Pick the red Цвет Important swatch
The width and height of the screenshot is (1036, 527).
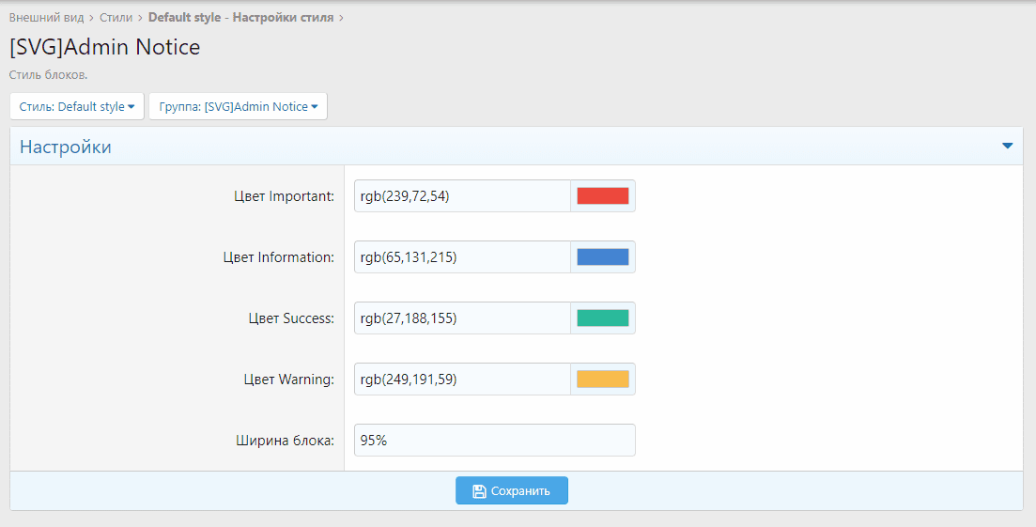[x=602, y=196]
